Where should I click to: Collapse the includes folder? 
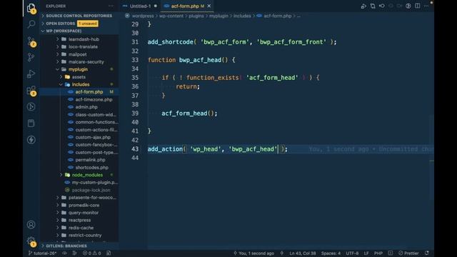pos(81,84)
